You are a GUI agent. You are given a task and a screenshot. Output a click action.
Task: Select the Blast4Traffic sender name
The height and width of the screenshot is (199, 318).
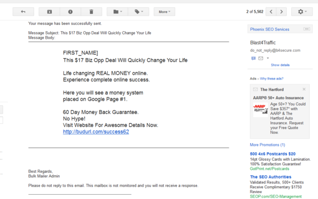(263, 42)
